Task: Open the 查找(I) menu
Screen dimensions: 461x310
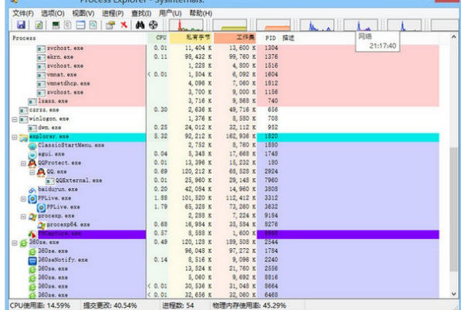Action: 141,13
